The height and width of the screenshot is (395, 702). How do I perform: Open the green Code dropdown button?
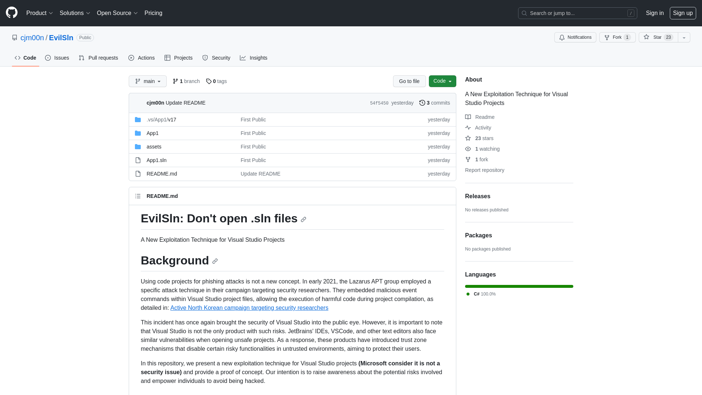click(x=442, y=81)
